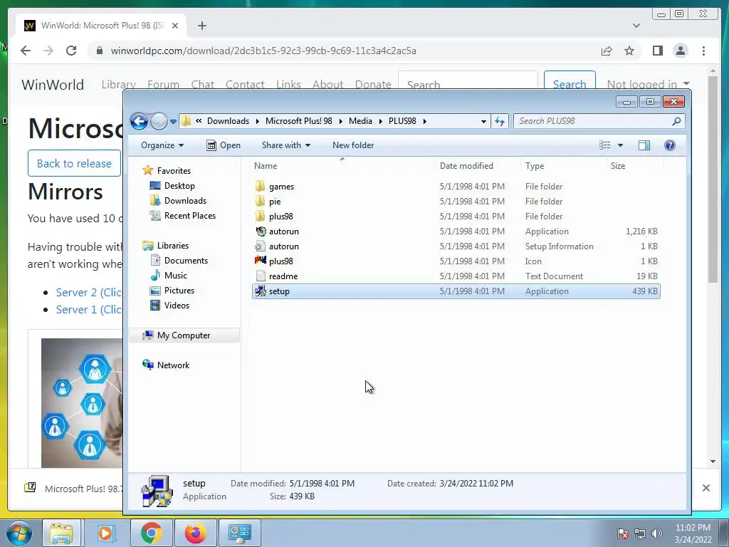
Task: Select My Computer in navigation pane
Action: pyautogui.click(x=184, y=335)
